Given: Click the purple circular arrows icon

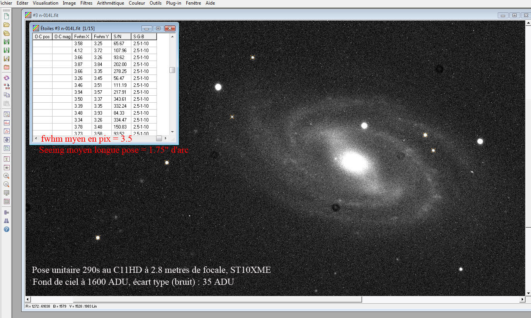Looking at the screenshot, I should pos(7,78).
